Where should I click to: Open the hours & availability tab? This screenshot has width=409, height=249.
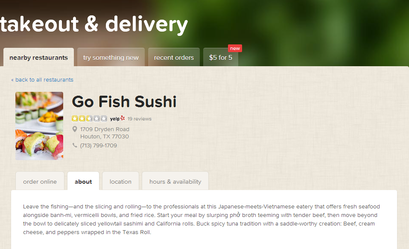tap(175, 182)
